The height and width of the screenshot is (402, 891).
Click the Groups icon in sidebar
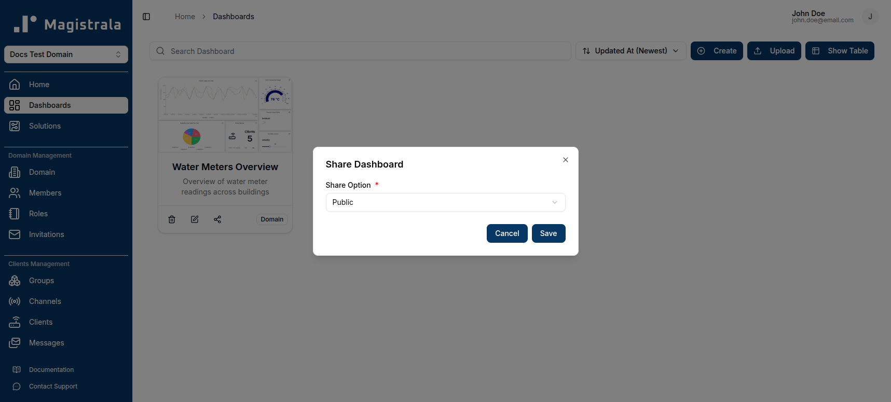tap(15, 281)
